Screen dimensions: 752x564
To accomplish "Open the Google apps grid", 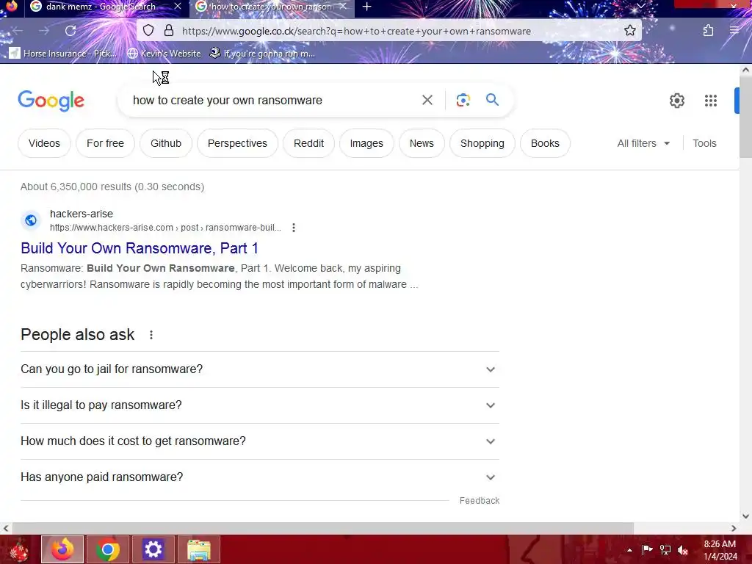I will pos(711,100).
